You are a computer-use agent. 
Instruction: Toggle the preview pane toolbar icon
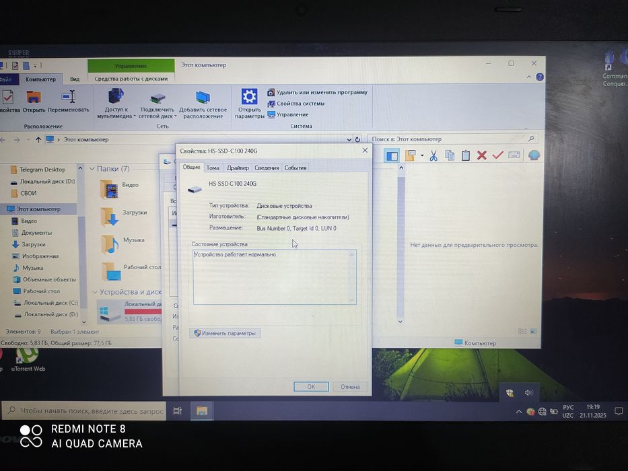tap(391, 155)
